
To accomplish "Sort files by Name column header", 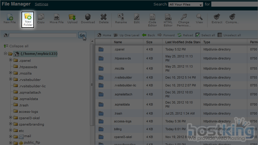I will point(118,42).
